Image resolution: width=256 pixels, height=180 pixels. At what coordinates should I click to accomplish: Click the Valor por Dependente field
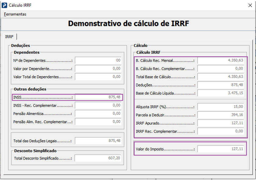click(x=98, y=69)
